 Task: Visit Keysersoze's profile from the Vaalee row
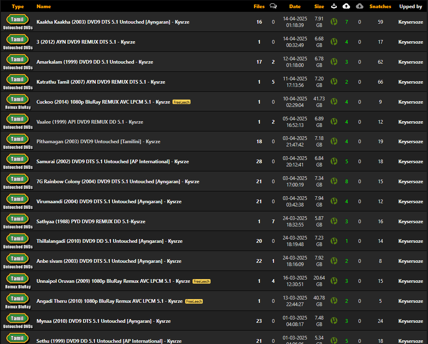click(x=410, y=122)
